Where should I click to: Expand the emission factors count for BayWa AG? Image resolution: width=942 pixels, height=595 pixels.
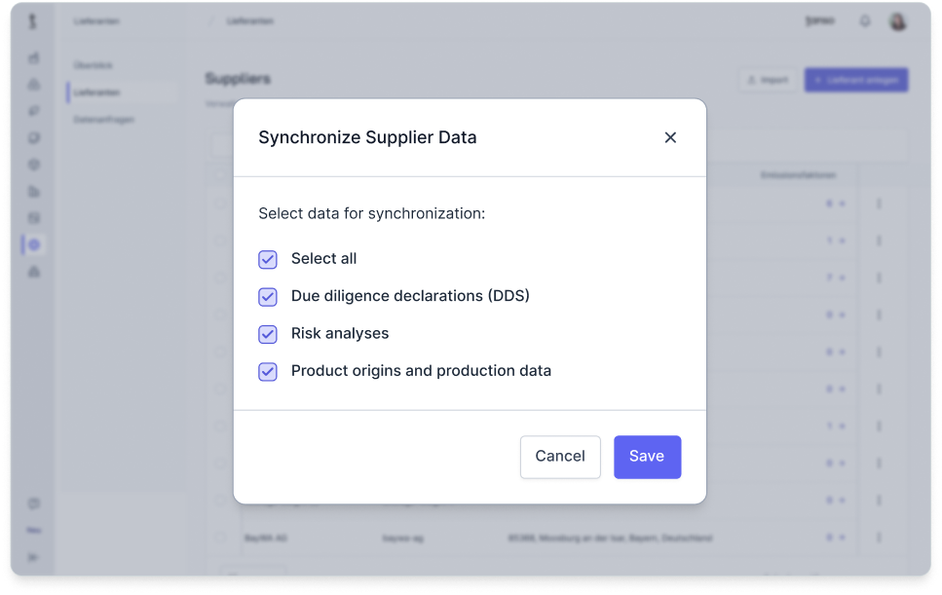coord(836,537)
